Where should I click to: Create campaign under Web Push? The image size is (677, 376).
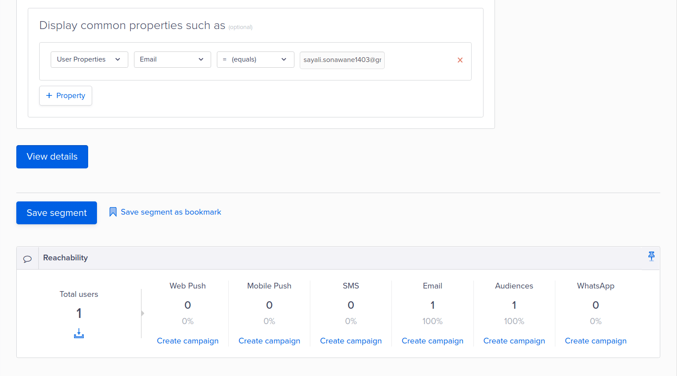[187, 341]
